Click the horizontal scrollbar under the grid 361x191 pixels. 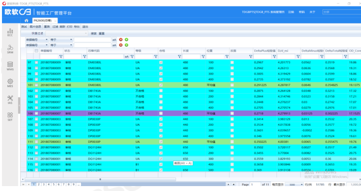tap(100, 179)
